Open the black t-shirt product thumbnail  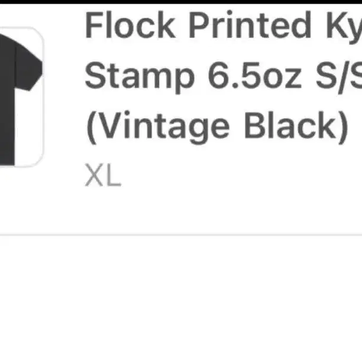(x=21, y=96)
